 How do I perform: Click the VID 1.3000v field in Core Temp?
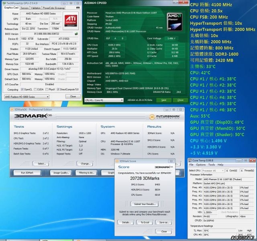pyautogui.click(x=210, y=212)
